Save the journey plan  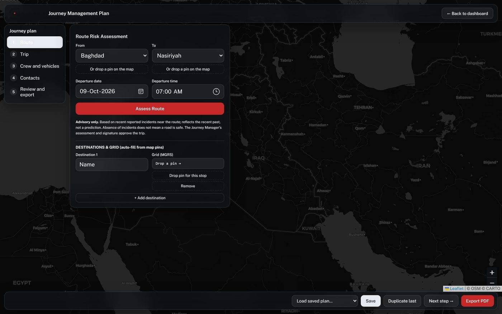371,301
